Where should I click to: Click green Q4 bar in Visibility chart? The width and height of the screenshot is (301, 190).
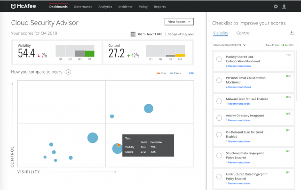point(90,54)
